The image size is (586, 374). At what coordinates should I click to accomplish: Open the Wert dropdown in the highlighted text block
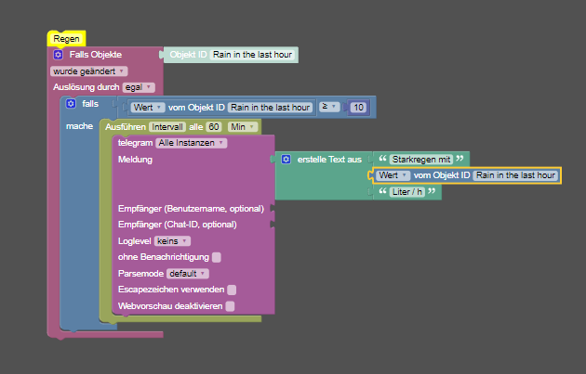click(393, 175)
